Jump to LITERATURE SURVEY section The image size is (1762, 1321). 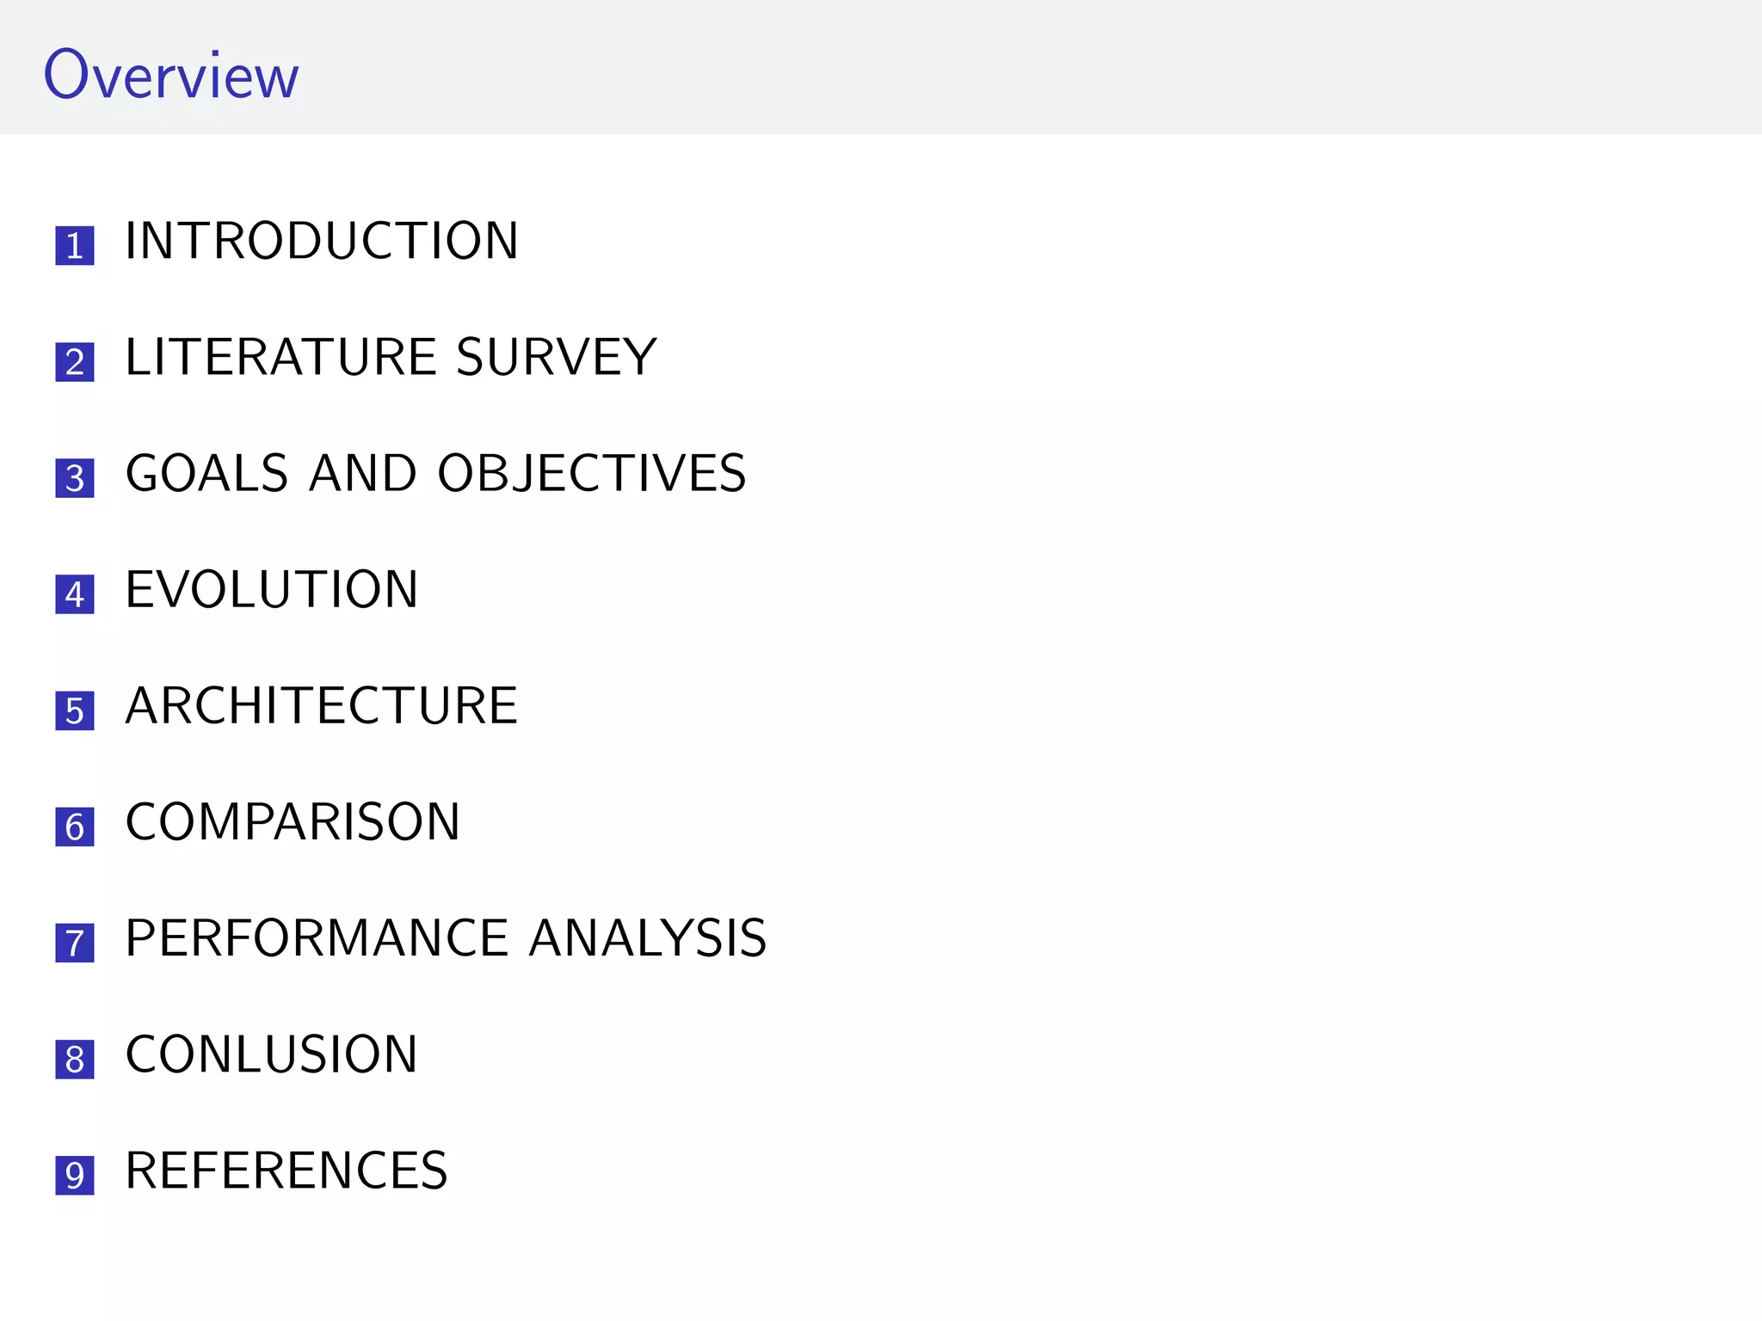tap(391, 357)
